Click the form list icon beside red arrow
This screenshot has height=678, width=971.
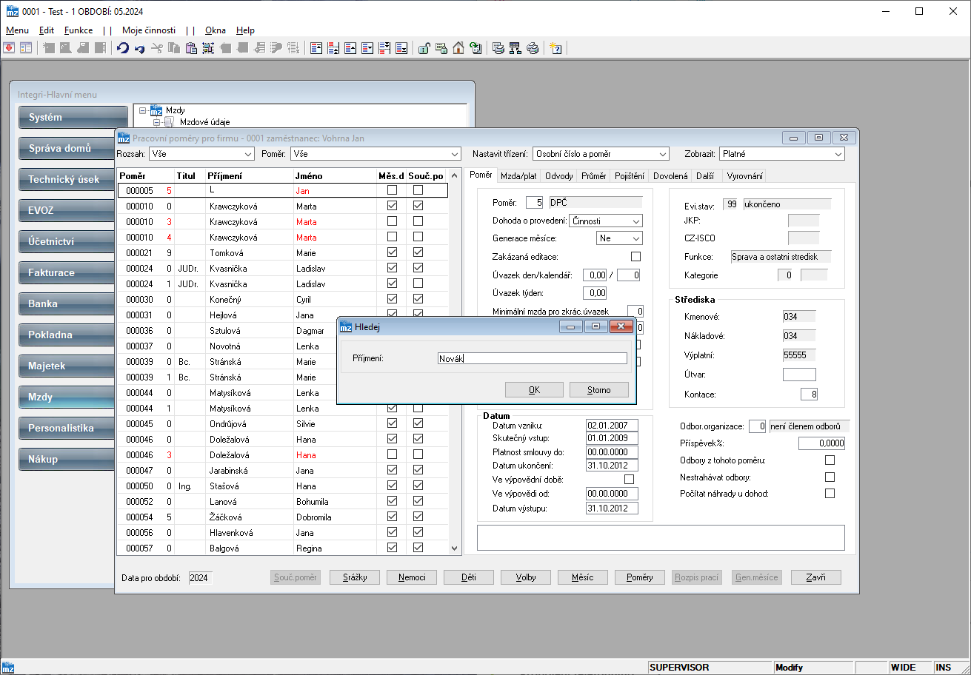point(26,48)
